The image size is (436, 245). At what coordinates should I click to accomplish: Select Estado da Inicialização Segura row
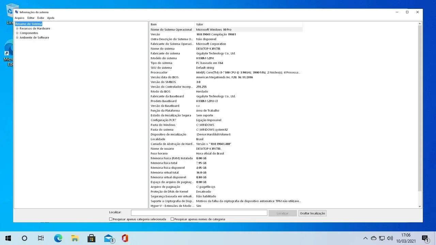click(x=226, y=115)
